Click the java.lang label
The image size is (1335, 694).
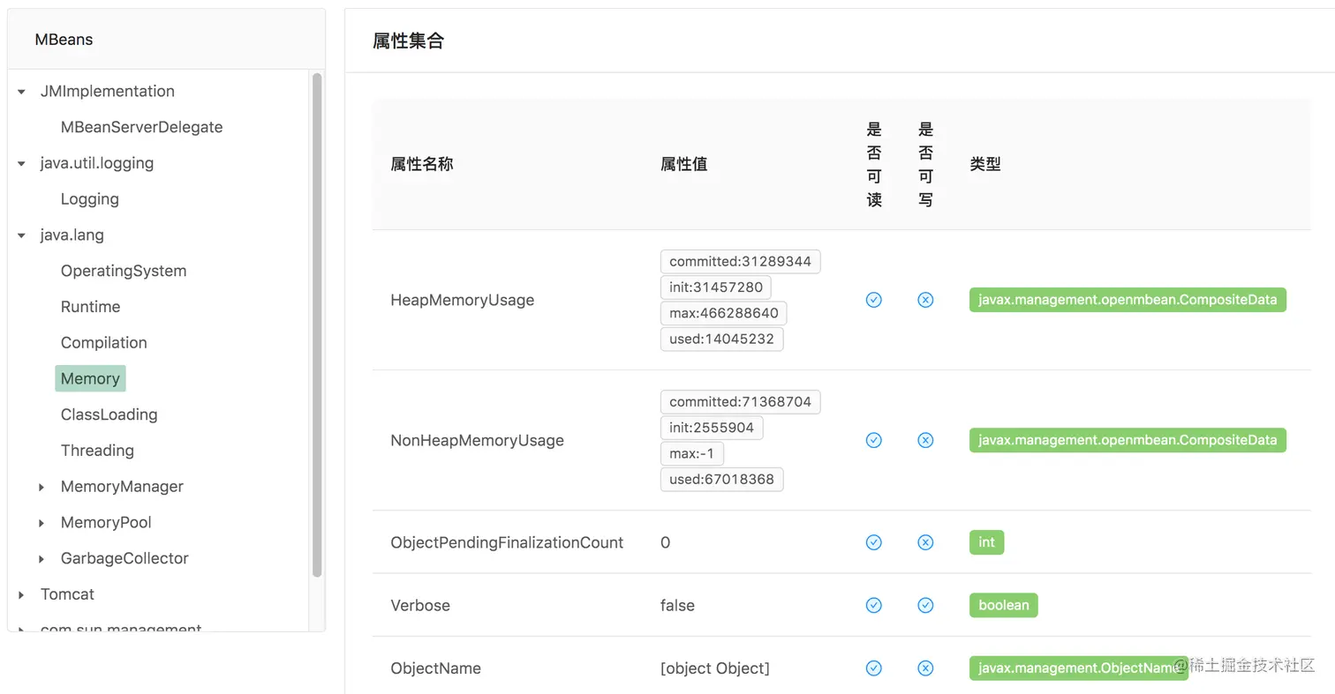coord(72,235)
